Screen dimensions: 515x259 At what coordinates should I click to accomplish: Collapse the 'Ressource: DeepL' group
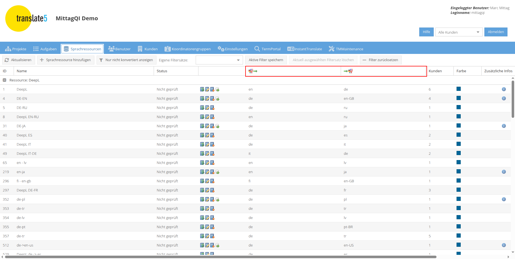(4, 80)
